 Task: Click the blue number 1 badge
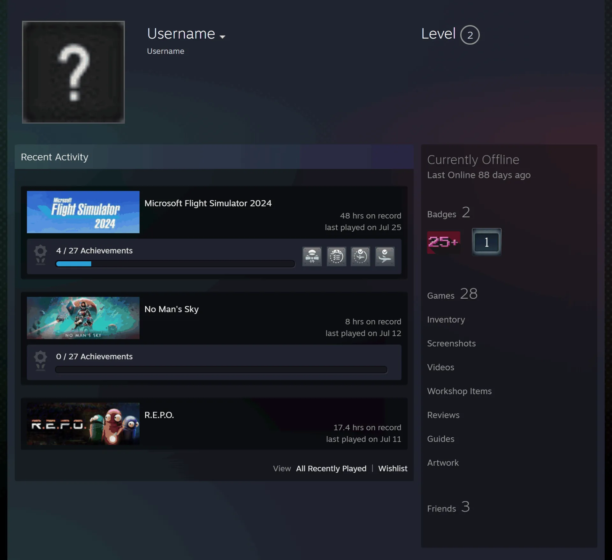[x=486, y=242]
